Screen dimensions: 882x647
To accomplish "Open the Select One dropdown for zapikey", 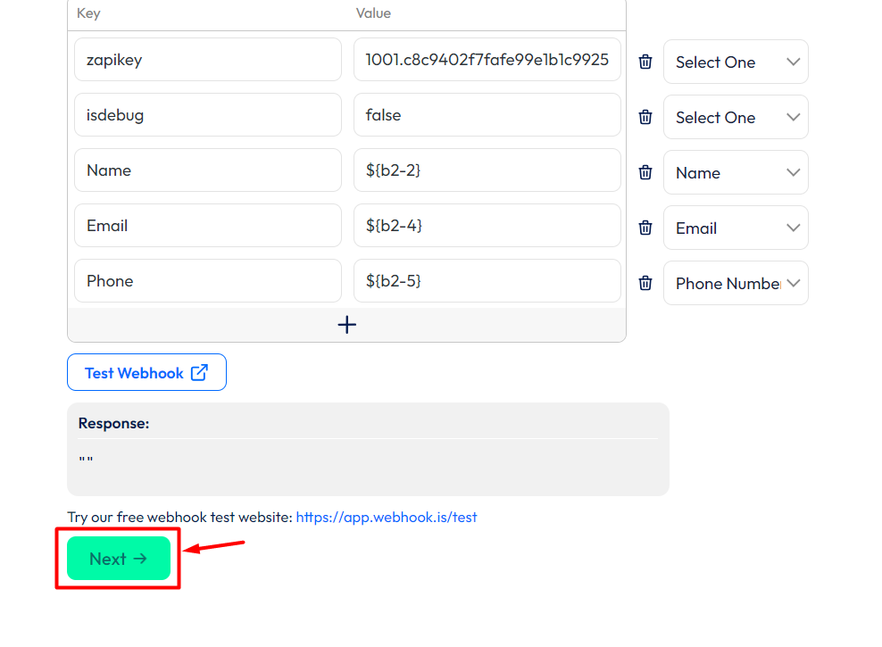I will pos(736,62).
